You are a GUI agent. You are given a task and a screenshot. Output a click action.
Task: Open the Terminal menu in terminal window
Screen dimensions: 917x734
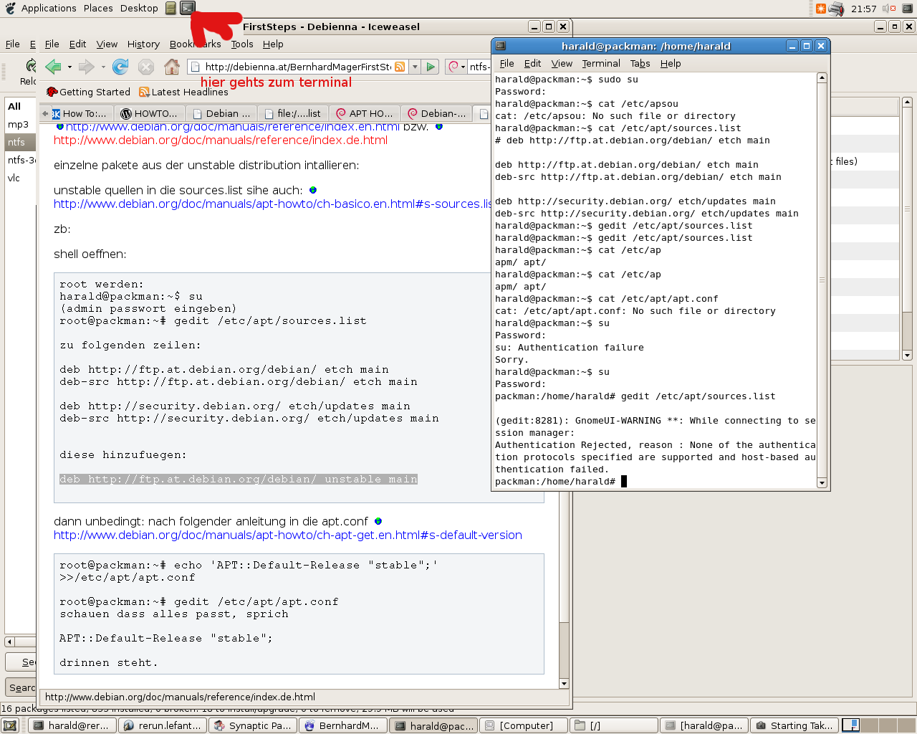(x=601, y=63)
